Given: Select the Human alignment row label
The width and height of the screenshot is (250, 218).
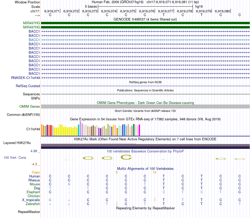Looking at the screenshot, I should tap(34, 176).
